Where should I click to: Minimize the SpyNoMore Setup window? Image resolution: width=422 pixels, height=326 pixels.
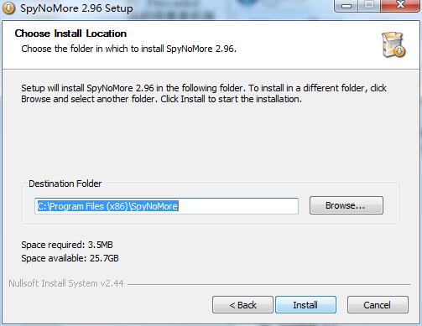[346, 5]
